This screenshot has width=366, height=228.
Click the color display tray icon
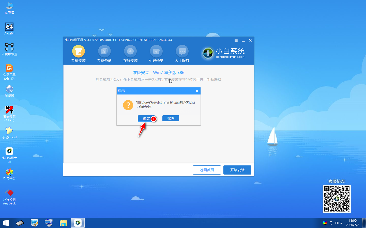[325, 223]
